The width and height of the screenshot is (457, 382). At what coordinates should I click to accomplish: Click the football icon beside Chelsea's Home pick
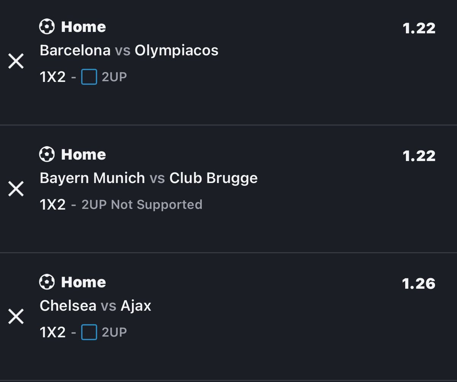(47, 282)
